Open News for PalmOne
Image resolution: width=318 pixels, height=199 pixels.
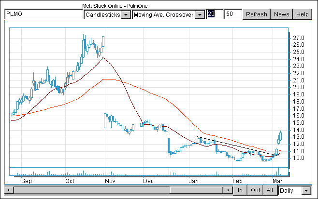tap(281, 14)
